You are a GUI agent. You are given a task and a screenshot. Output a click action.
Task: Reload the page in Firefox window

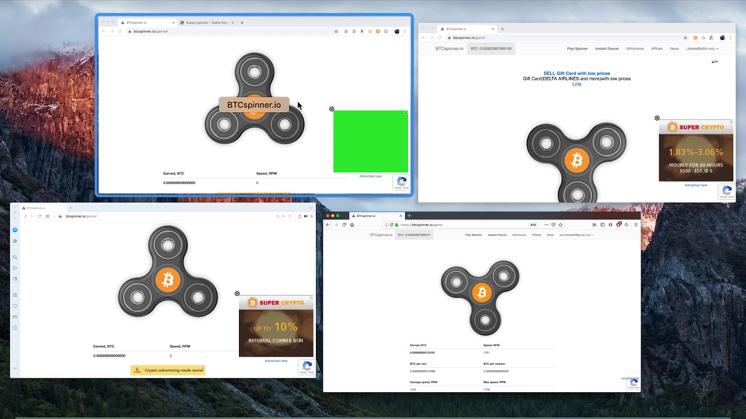tap(344, 225)
